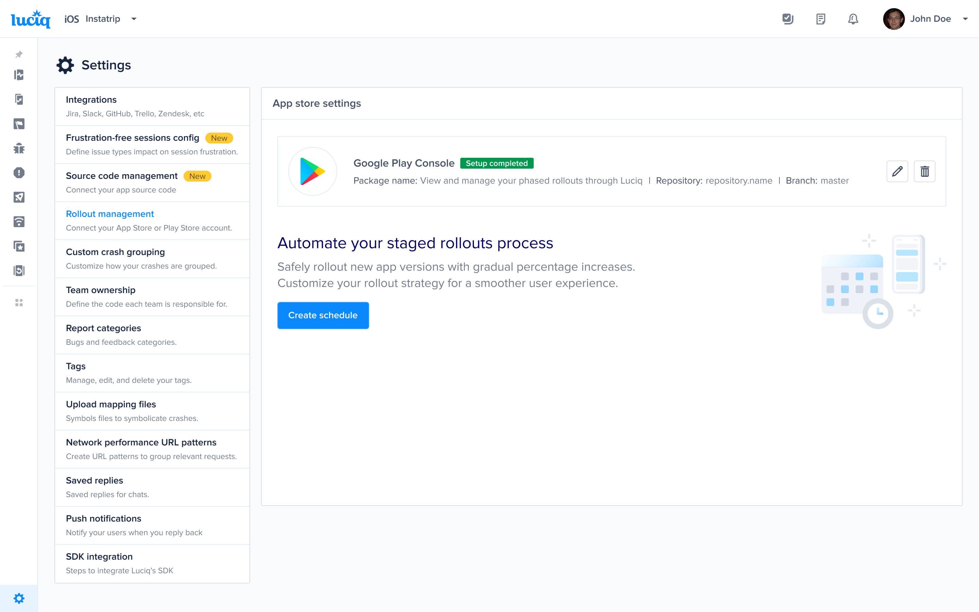Select Rollout management
The width and height of the screenshot is (979, 612).
[152, 221]
